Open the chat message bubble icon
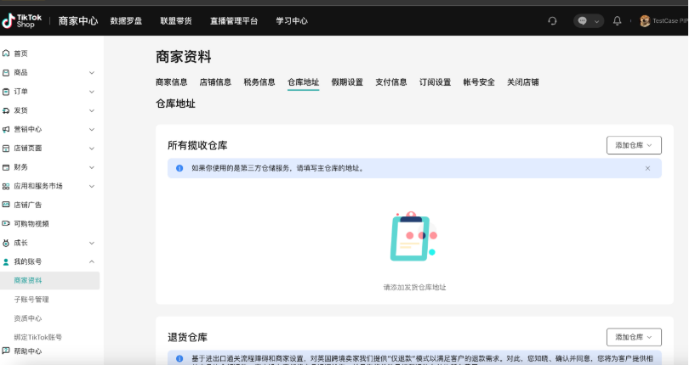The width and height of the screenshot is (695, 365). click(x=583, y=20)
